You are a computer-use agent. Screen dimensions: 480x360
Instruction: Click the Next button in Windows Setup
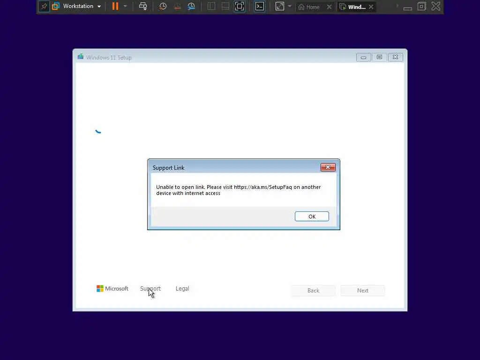coord(363,291)
